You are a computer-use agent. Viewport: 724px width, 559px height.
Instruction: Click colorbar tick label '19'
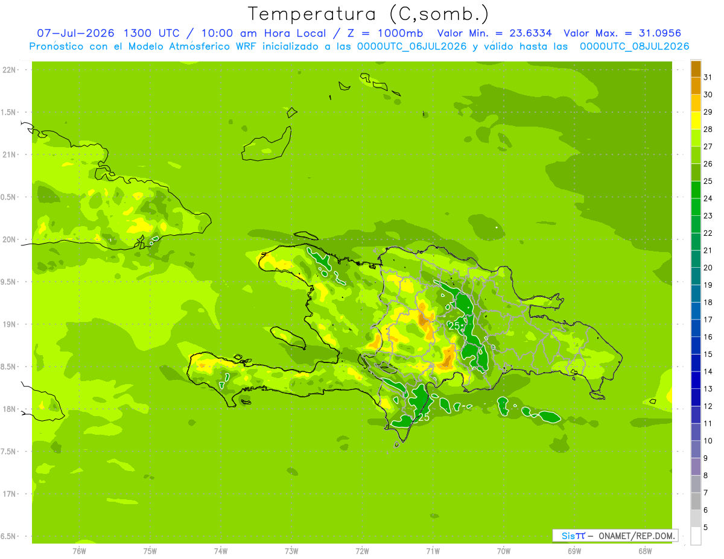708,285
